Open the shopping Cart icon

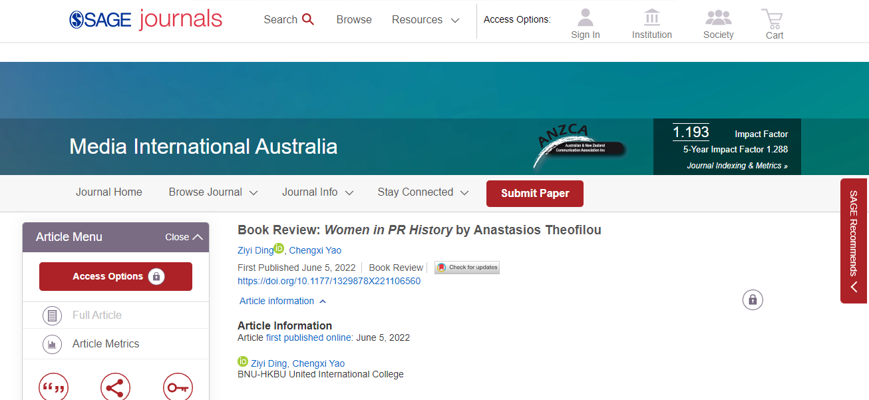click(x=773, y=19)
